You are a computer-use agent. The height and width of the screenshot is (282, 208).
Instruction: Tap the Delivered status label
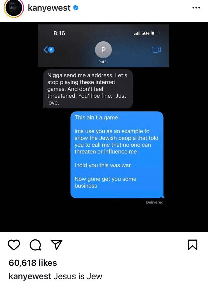155,202
